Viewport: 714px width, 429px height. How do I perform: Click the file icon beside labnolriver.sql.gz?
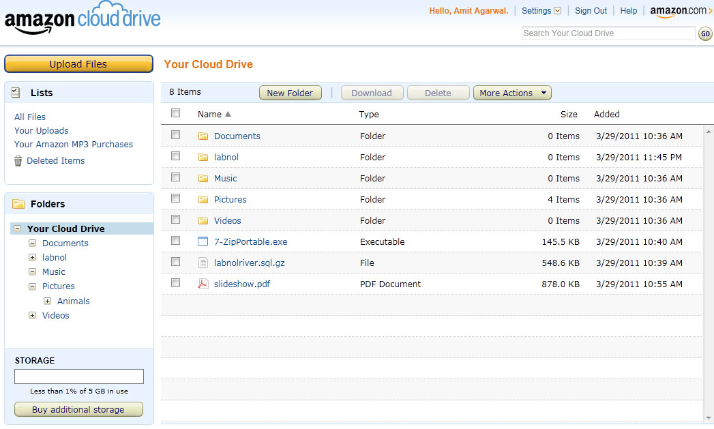[x=203, y=263]
